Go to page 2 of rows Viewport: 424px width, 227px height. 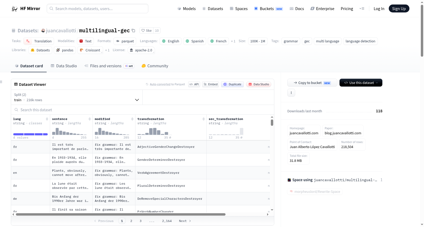pos(131,221)
